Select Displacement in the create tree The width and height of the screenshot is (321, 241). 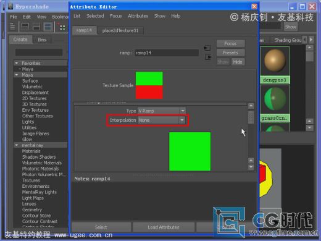(35, 93)
